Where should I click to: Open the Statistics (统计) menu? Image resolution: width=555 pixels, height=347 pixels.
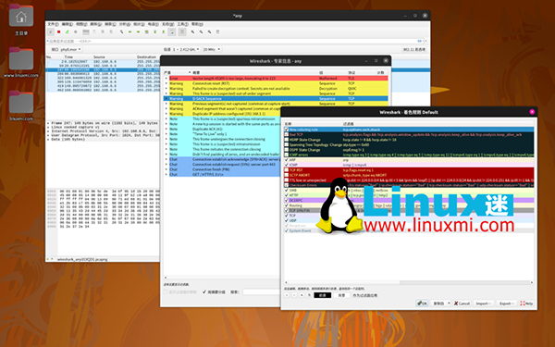(x=139, y=24)
